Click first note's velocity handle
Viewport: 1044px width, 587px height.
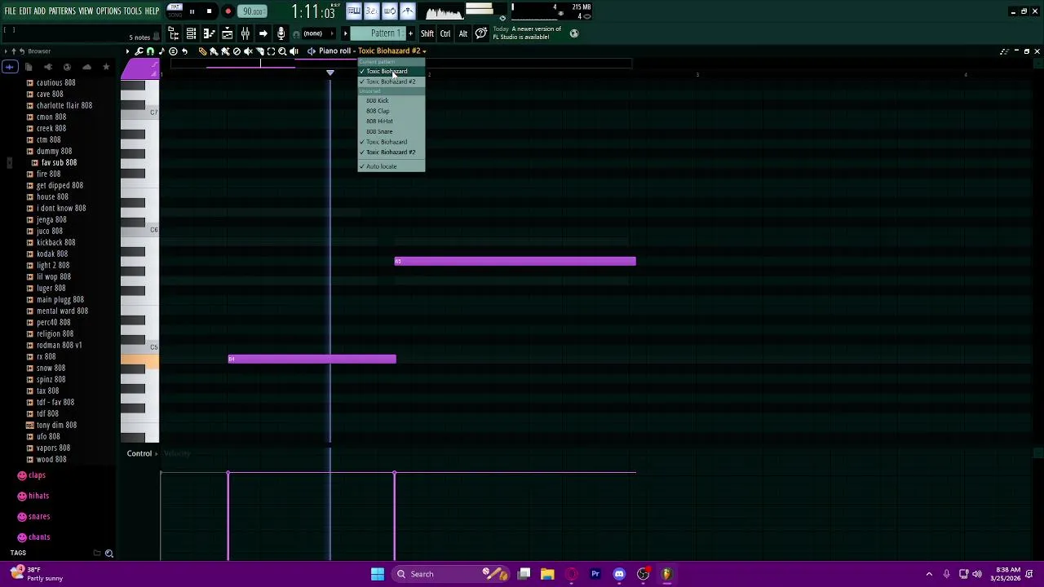coord(228,473)
